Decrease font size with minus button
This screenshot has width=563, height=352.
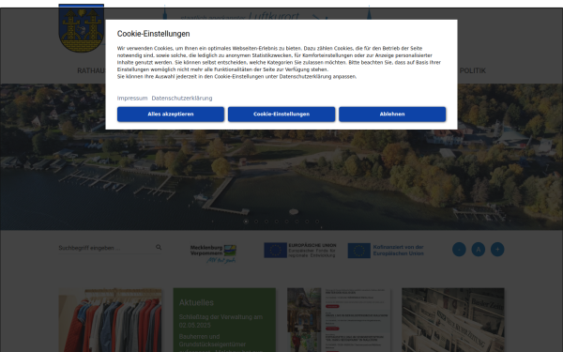coord(459,250)
